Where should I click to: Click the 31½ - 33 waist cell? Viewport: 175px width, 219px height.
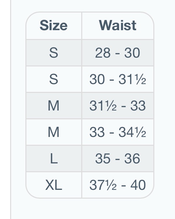118,105
